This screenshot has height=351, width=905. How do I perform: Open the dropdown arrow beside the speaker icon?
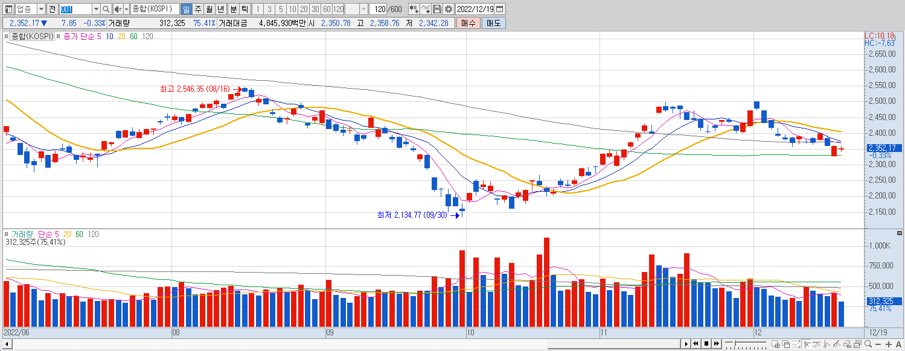pos(126,9)
